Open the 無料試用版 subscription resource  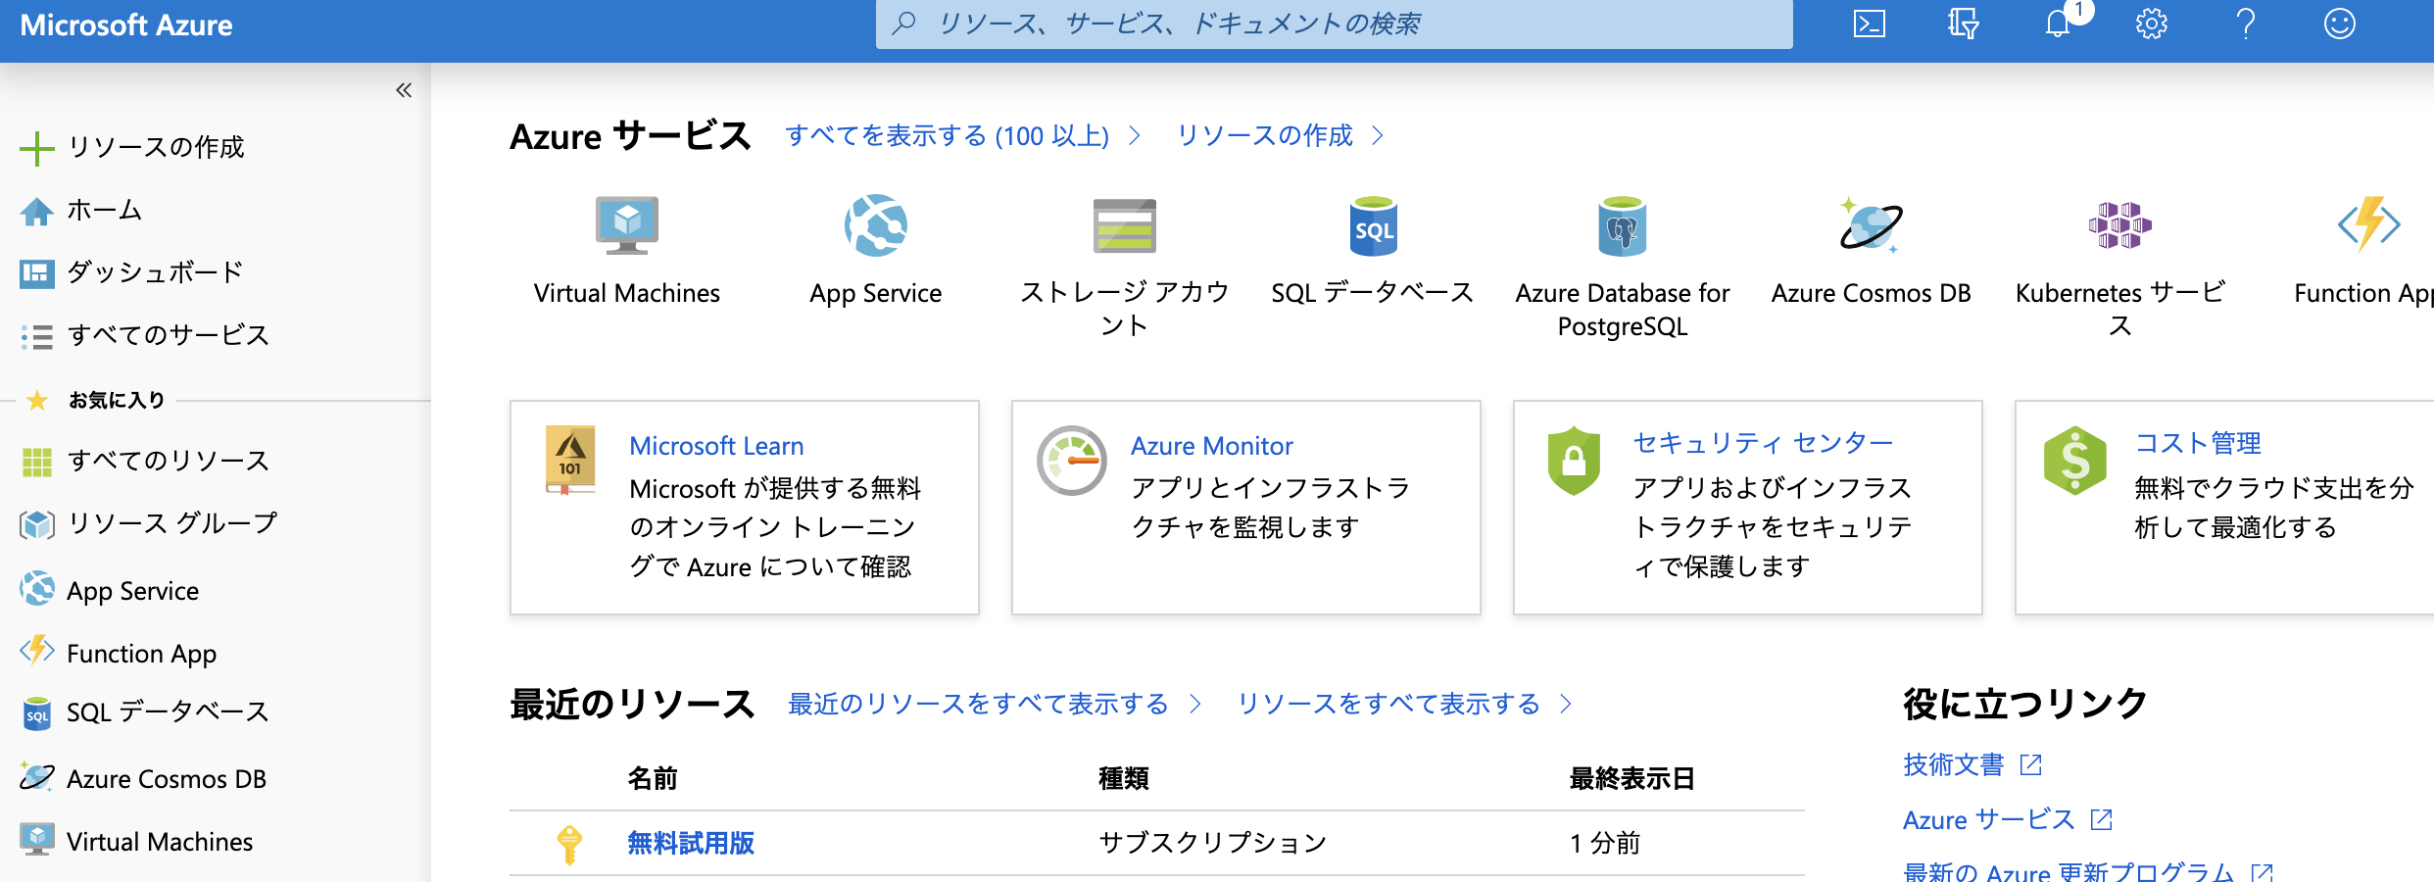coord(691,843)
